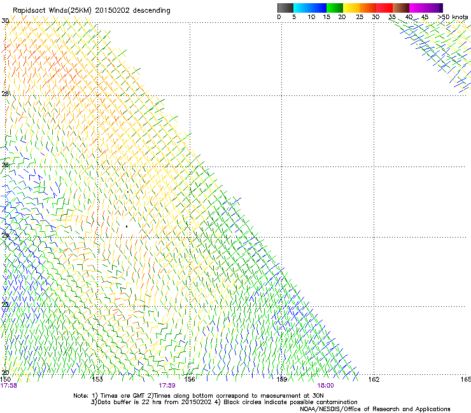Image resolution: width=471 pixels, height=413 pixels.
Task: Select the yellow 20-25 knots color band
Action: click(x=351, y=8)
